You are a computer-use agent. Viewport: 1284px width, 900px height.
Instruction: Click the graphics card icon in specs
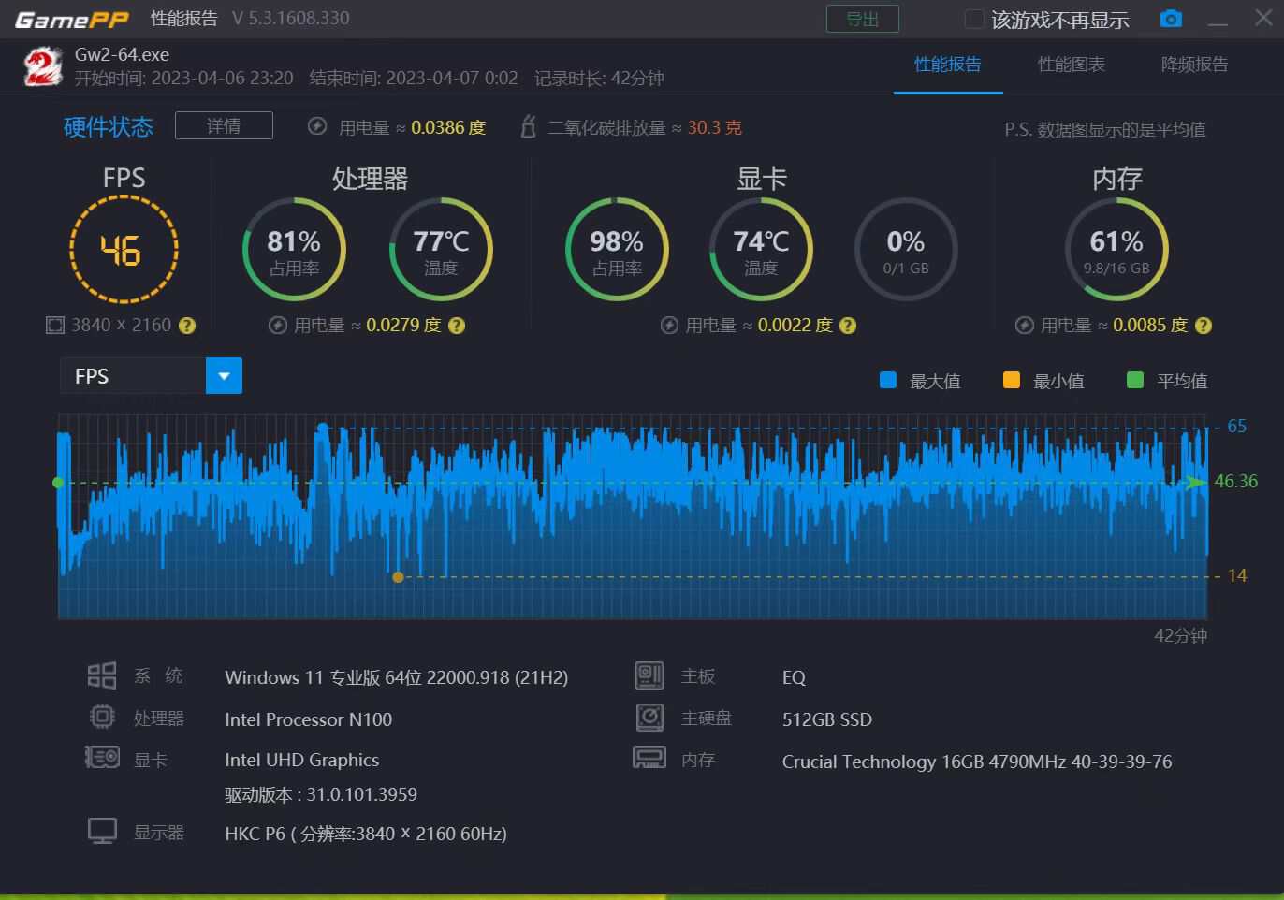tap(102, 758)
